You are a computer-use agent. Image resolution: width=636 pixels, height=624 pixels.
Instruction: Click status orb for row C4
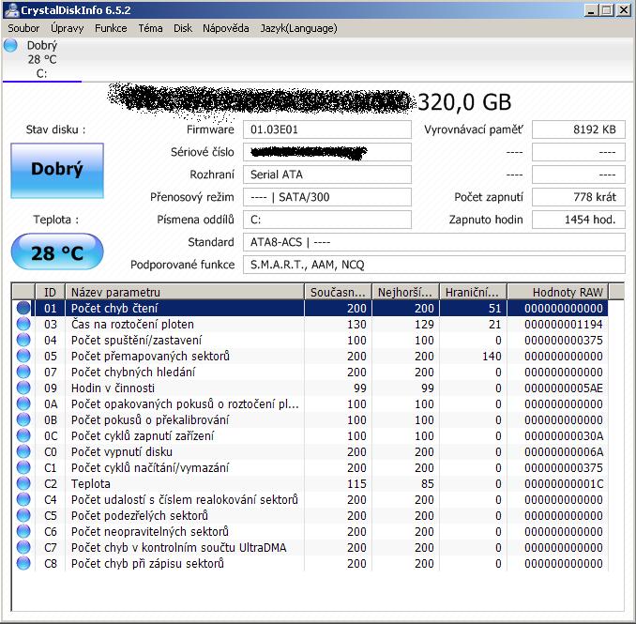click(23, 499)
